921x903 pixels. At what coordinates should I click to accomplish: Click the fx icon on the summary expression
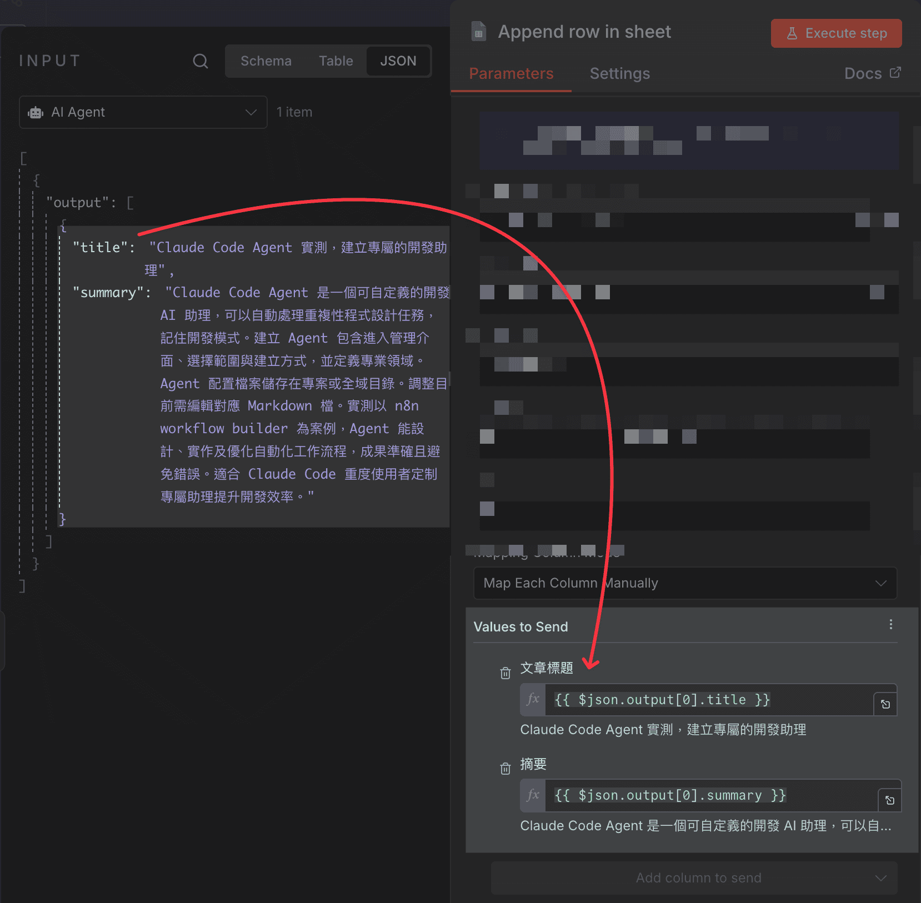click(533, 795)
